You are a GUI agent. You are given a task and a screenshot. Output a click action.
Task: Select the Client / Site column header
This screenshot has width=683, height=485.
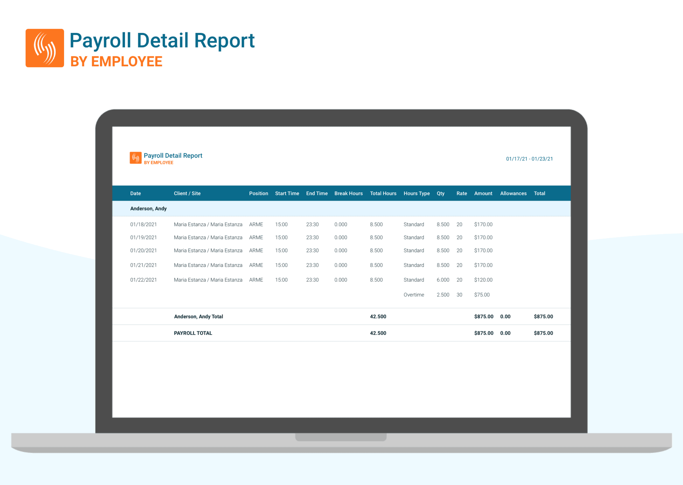tap(187, 193)
